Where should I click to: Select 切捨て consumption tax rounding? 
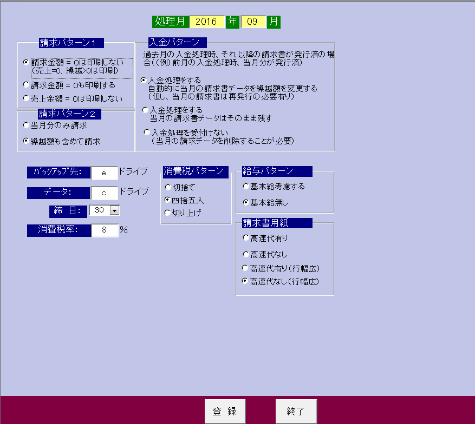pos(168,187)
